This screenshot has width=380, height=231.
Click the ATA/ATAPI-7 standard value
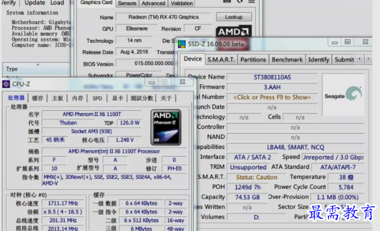pyautogui.click(x=338, y=167)
